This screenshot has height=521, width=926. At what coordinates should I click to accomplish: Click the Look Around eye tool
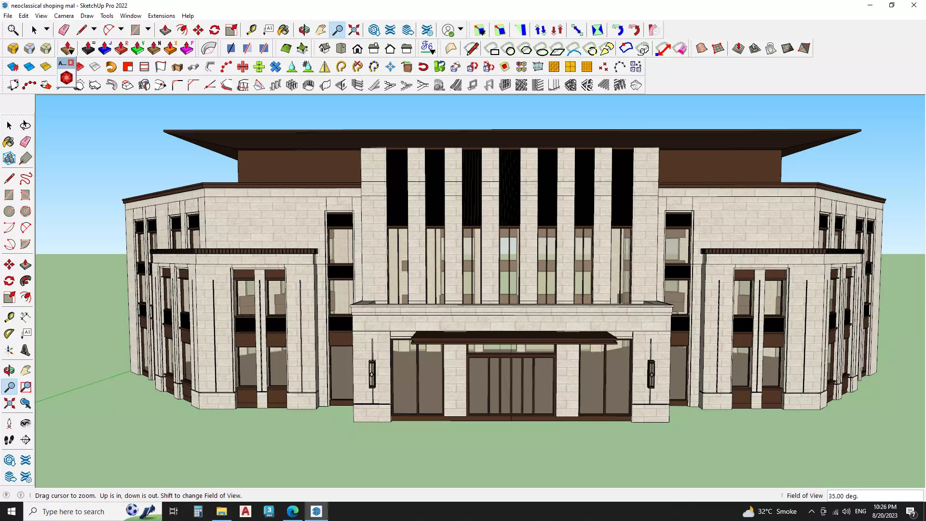coord(26,424)
